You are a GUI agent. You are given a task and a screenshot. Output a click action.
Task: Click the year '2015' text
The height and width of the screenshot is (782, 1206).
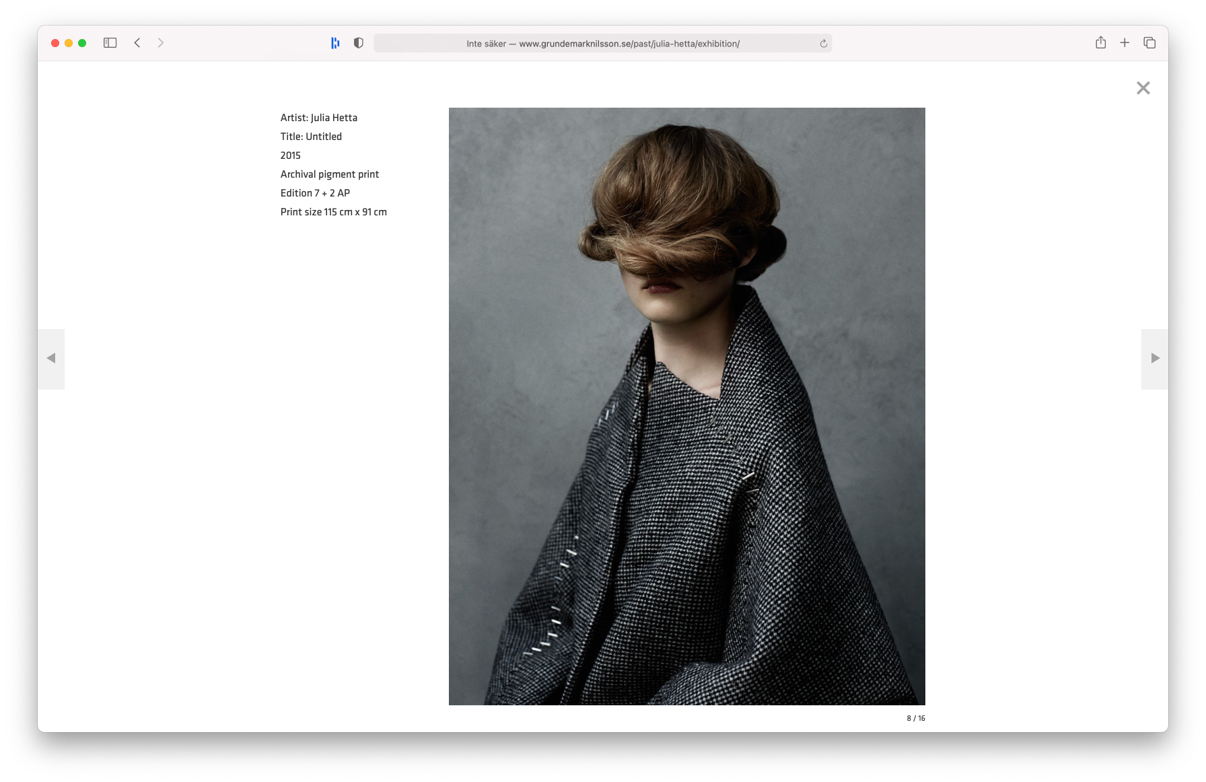pyautogui.click(x=291, y=155)
